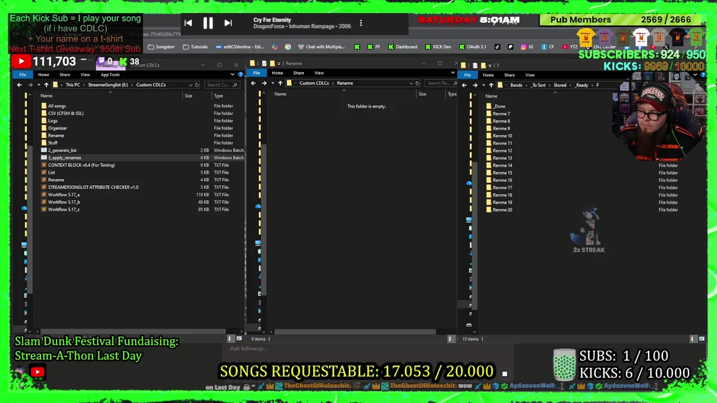This screenshot has width=717, height=403.
Task: Switch to details view in Custom CDLCs window
Action: click(x=230, y=339)
